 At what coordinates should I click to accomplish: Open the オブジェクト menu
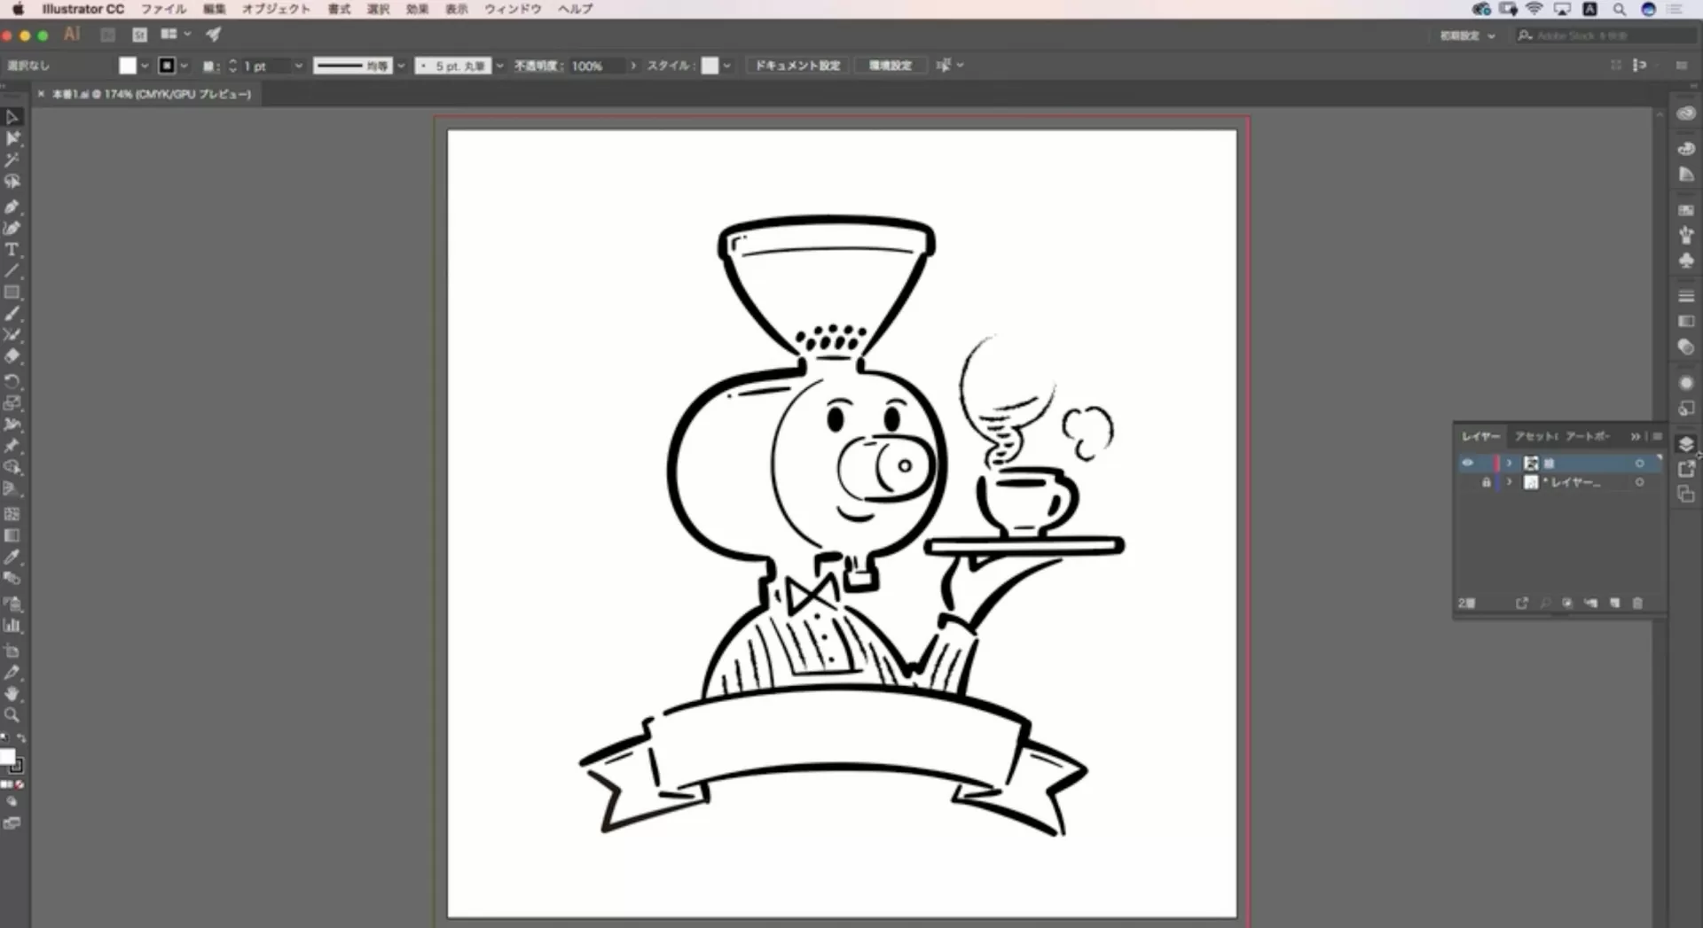point(276,9)
